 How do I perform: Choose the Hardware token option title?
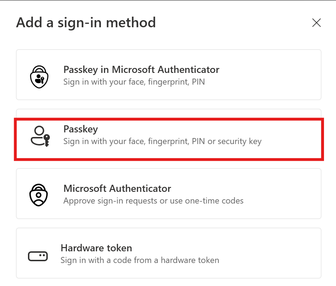pos(96,248)
